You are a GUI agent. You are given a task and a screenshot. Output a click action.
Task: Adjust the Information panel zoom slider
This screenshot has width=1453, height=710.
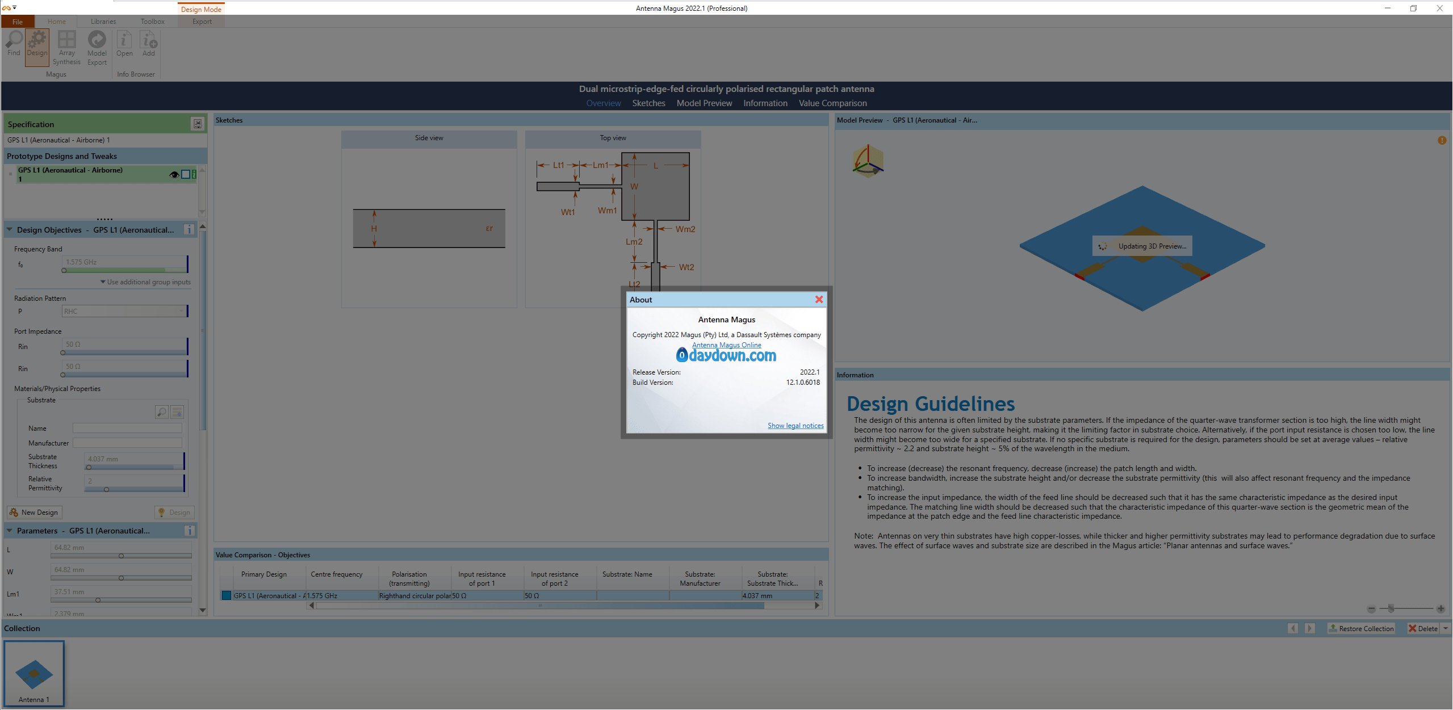[1391, 609]
